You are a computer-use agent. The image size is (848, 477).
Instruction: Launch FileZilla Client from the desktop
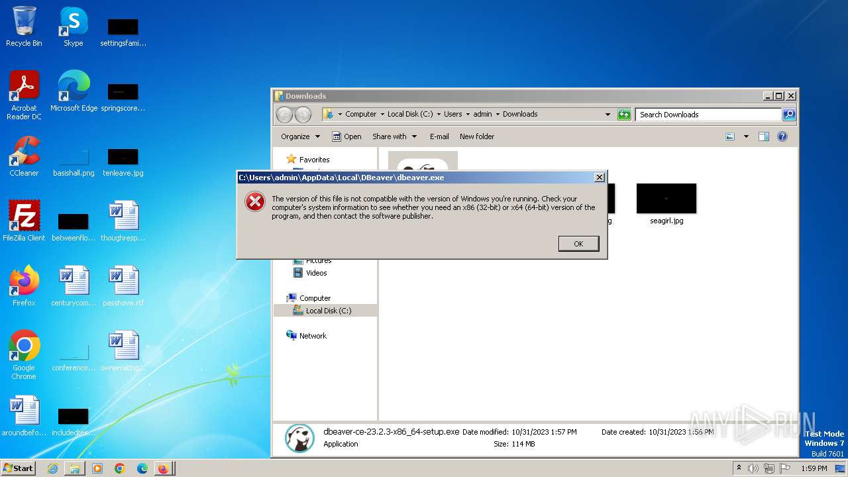(x=24, y=221)
